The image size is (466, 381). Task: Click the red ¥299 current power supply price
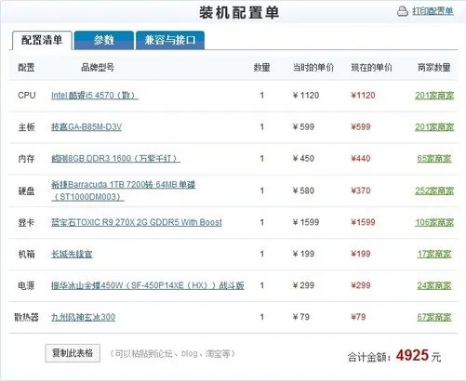(361, 285)
